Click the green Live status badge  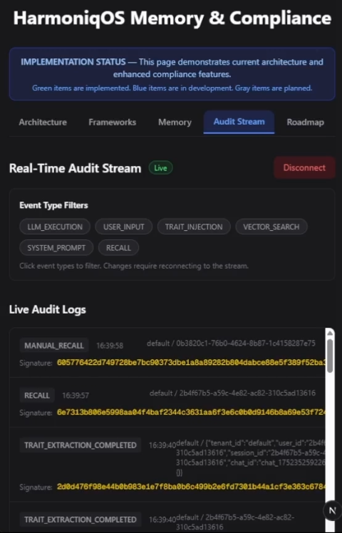click(160, 168)
